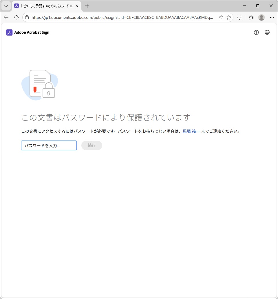
Task: Click the address bar URL
Action: click(x=122, y=17)
